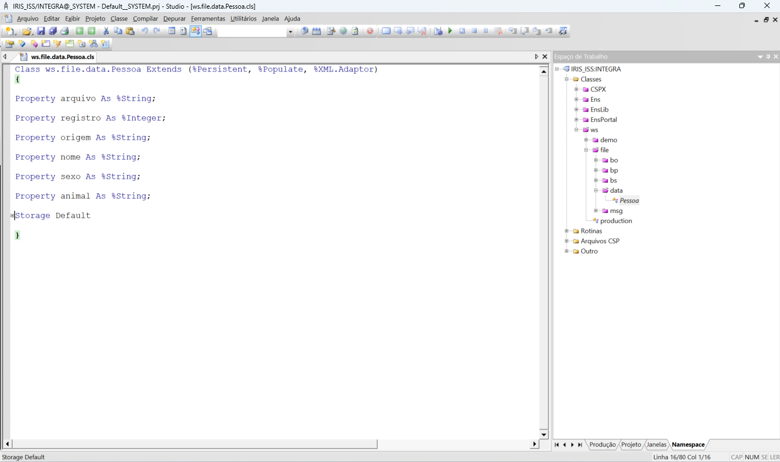Click the Print icon in the toolbar
This screenshot has height=462, width=780.
pyautogui.click(x=64, y=31)
